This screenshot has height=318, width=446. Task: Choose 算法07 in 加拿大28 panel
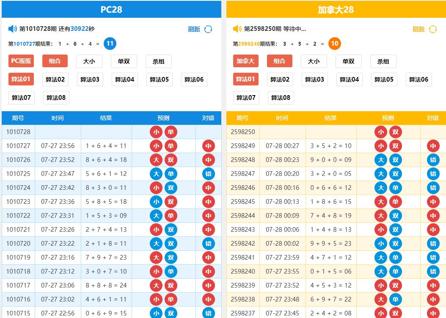[246, 98]
